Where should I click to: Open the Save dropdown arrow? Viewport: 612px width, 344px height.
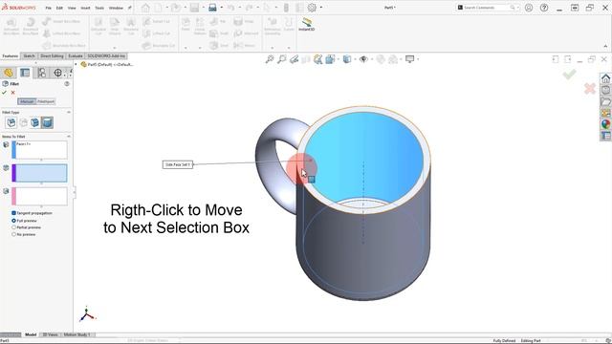[203, 8]
